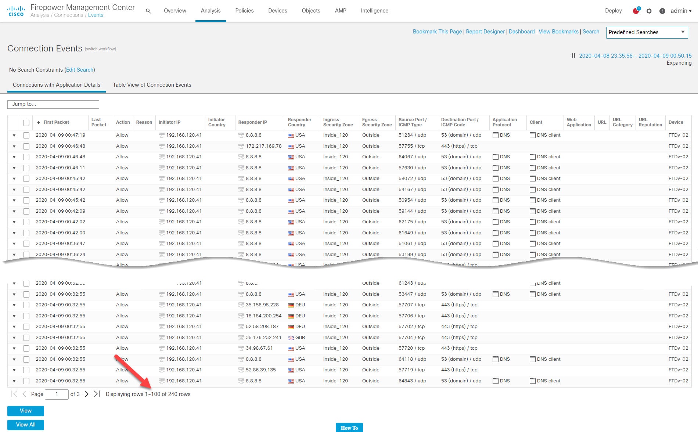Viewport: 698px width, 432px height.
Task: Click host icon beside 52.86.39.135
Action: point(241,370)
